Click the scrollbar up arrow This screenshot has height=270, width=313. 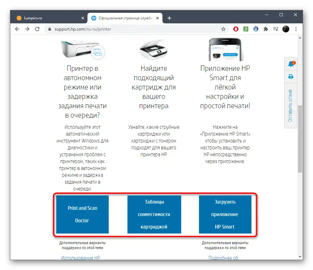point(300,38)
